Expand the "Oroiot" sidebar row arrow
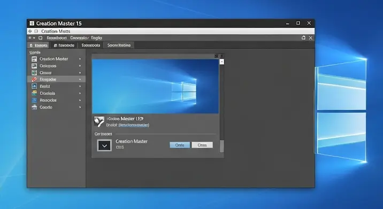Viewport: 383px width, 209px height. (80, 73)
